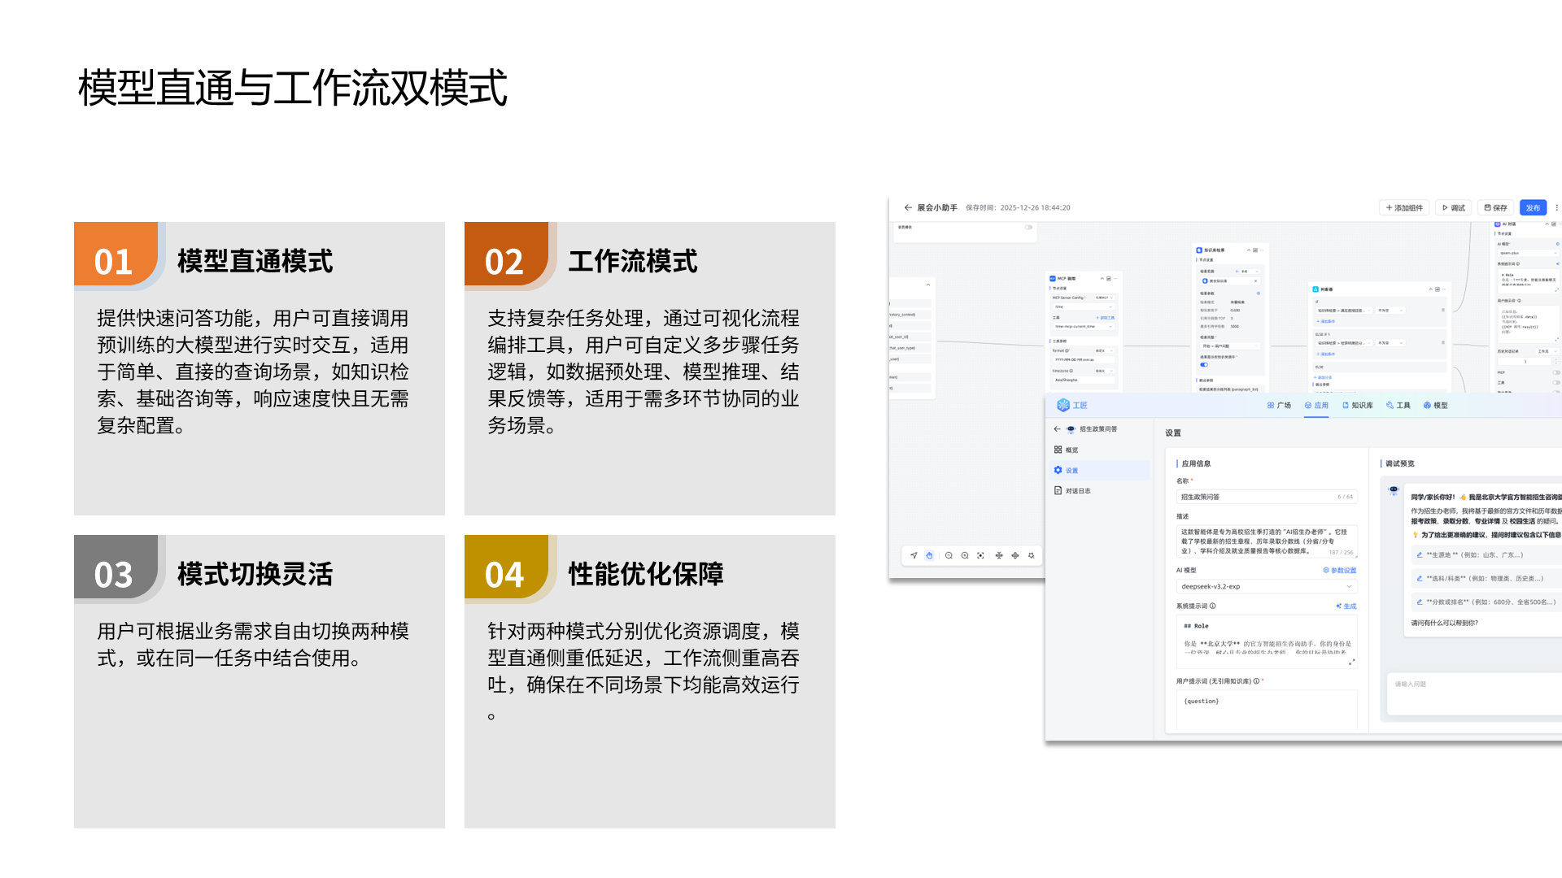
Task: Select the 概览 overview icon in sidebar
Action: [x=1057, y=450]
